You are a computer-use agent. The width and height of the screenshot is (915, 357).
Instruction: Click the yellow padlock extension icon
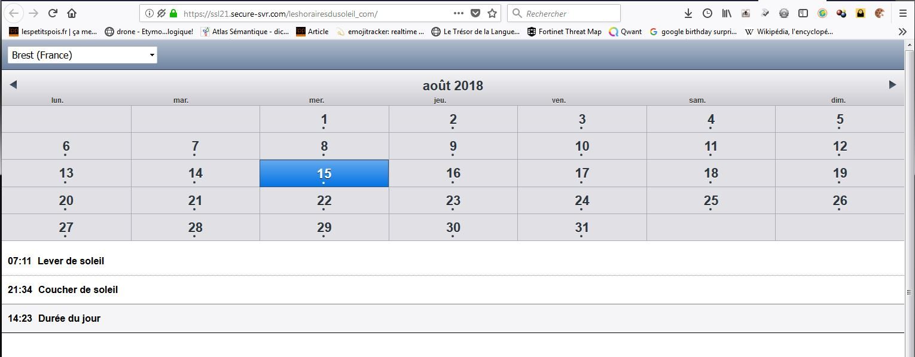coord(861,13)
